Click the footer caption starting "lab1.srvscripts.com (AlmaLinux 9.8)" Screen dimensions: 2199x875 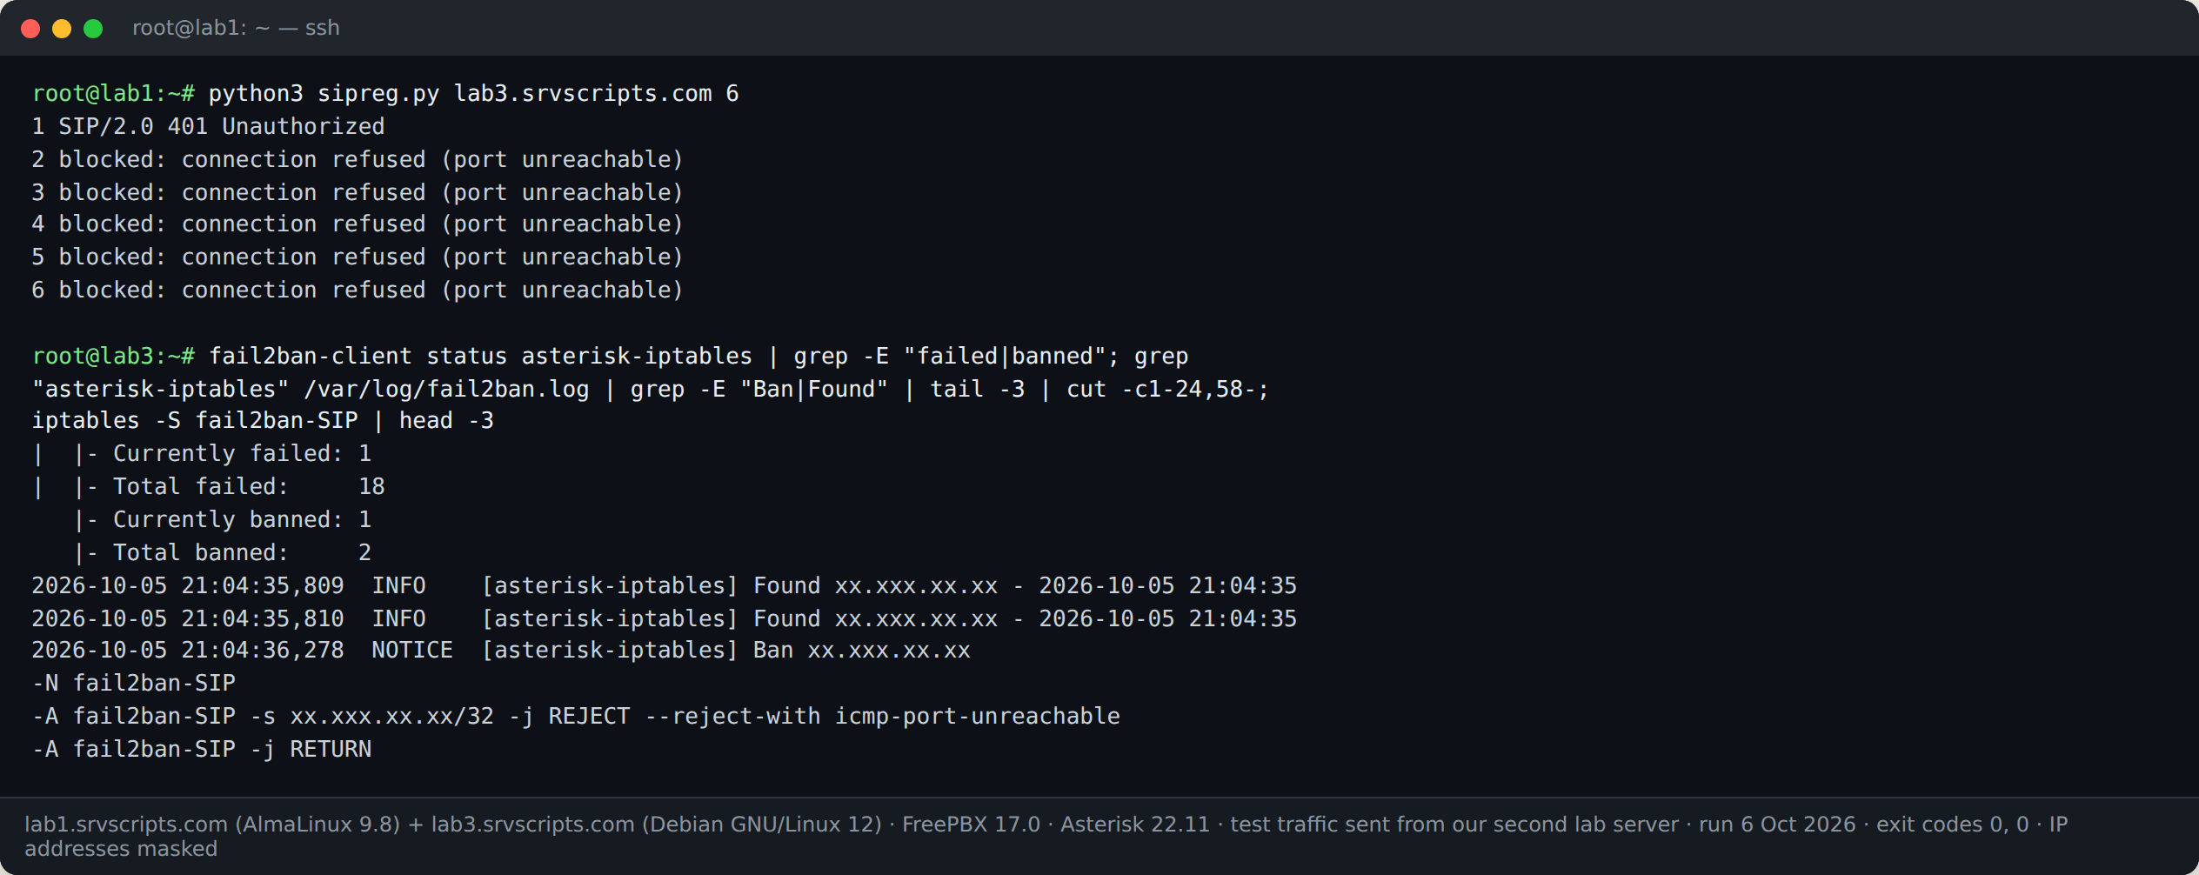[1046, 836]
